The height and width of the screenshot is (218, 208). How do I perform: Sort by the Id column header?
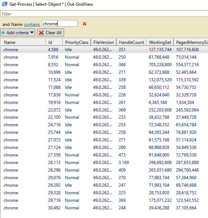point(54,42)
